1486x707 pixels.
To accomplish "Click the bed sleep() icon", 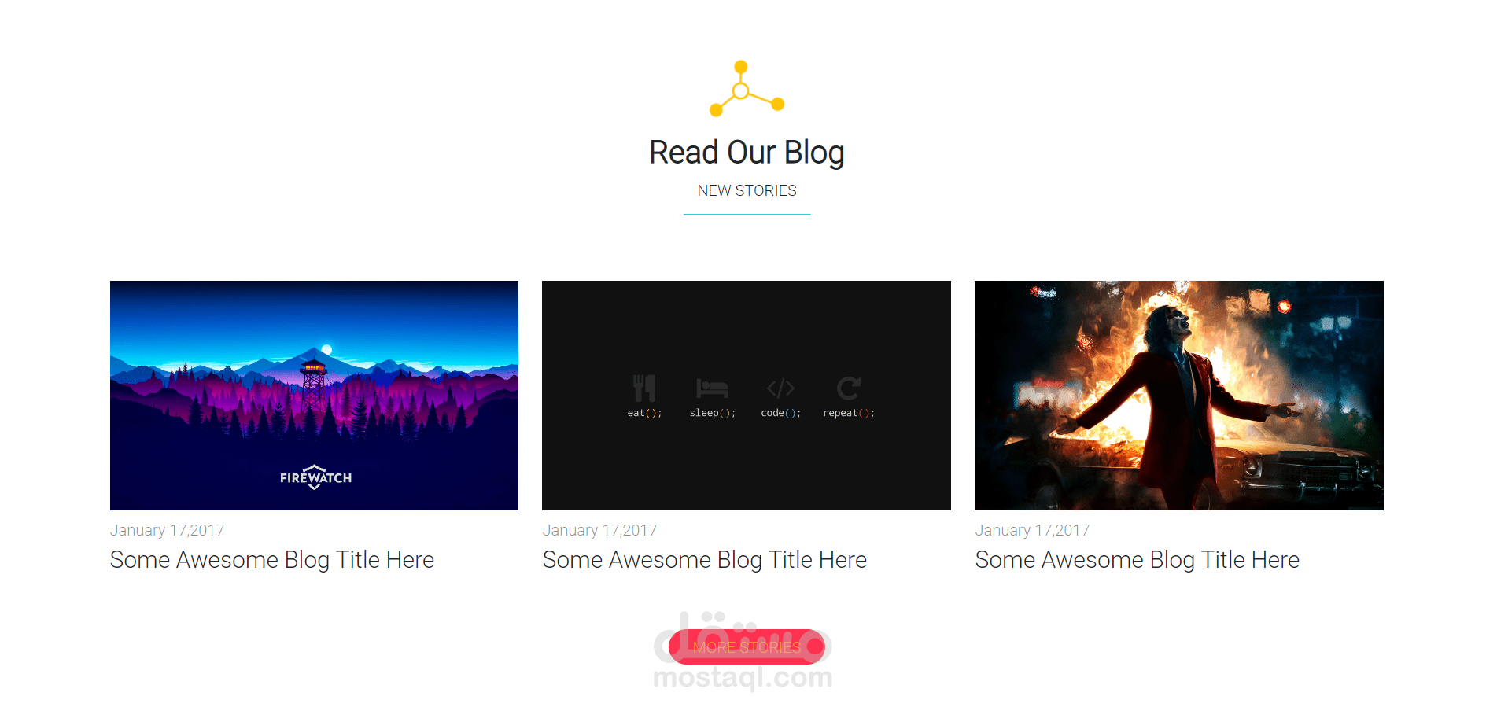I will pyautogui.click(x=712, y=388).
